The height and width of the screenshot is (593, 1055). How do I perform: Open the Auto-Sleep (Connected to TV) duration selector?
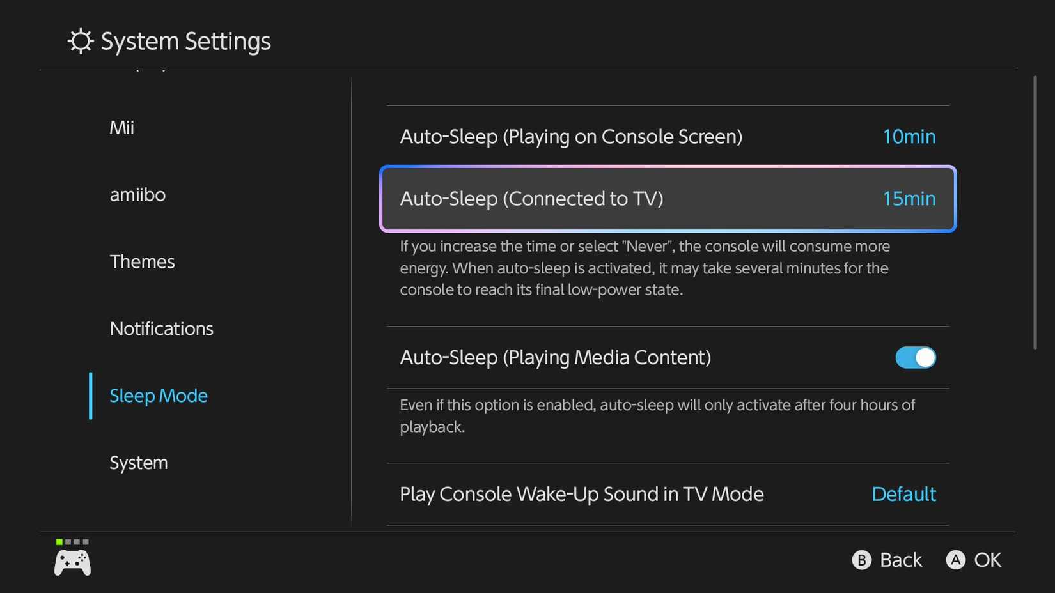667,199
